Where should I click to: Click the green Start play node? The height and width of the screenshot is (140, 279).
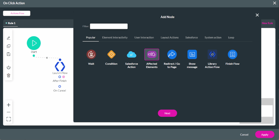34,43
